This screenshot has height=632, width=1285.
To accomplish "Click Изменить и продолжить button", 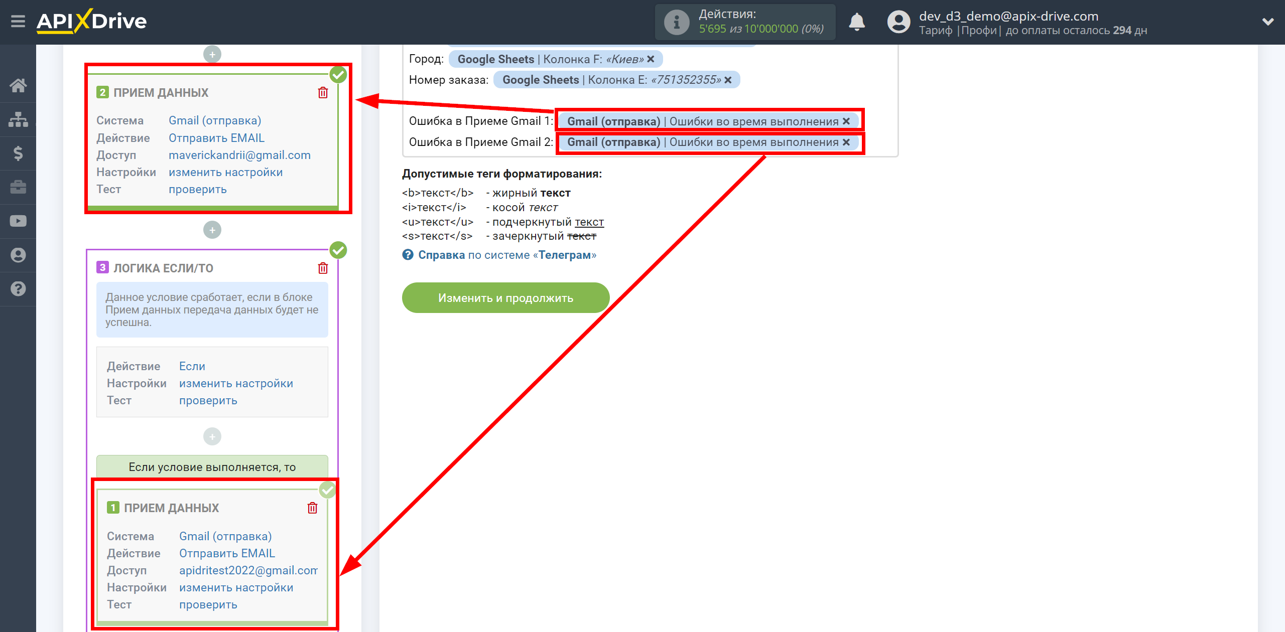I will tap(505, 298).
